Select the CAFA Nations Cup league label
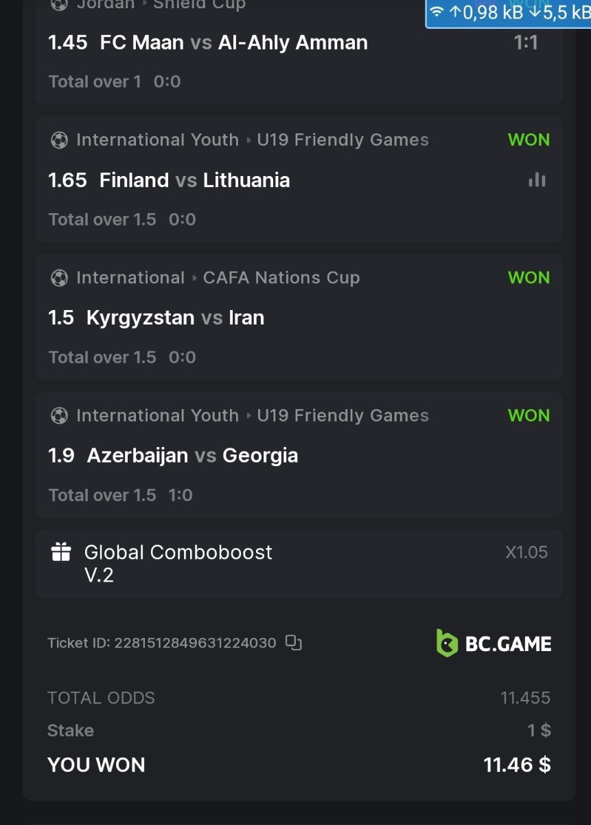591x825 pixels. point(281,278)
